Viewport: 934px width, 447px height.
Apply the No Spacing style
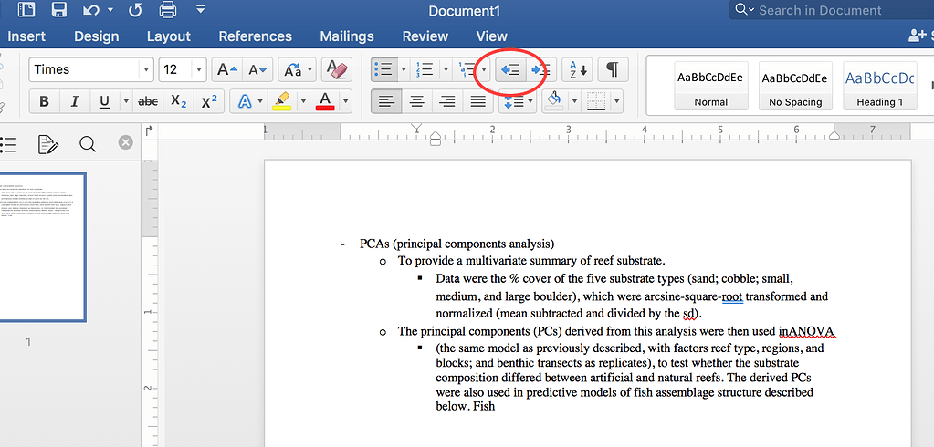[x=795, y=85]
